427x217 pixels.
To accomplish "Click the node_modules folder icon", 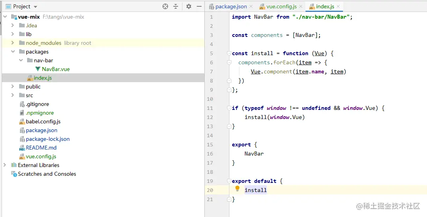I will [22, 43].
